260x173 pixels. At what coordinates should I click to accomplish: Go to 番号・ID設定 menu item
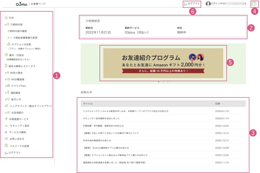17,55
